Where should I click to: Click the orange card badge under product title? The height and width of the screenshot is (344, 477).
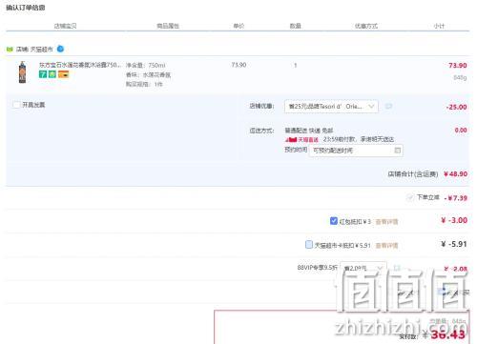point(63,74)
